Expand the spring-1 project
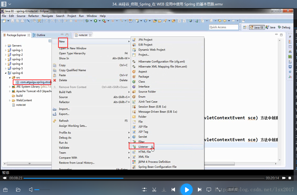The width and height of the screenshot is (297, 195). [x=5, y=50]
